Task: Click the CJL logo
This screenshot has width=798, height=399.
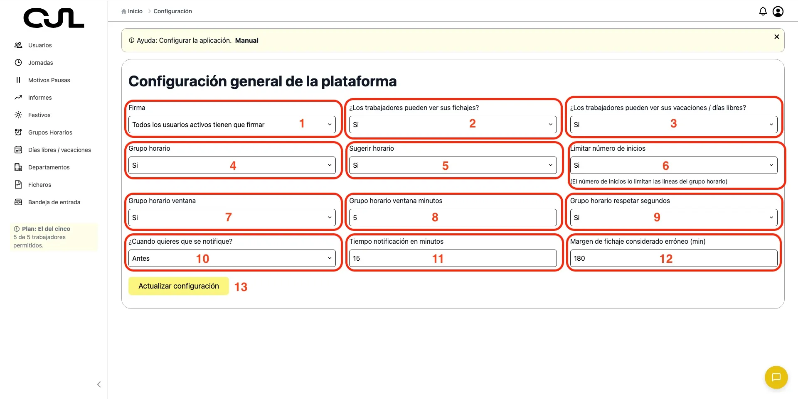Action: pyautogui.click(x=54, y=18)
